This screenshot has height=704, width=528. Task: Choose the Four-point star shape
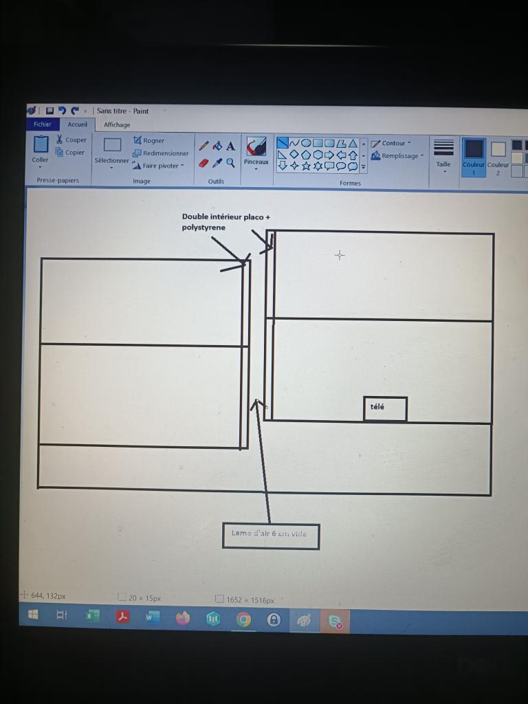[294, 166]
